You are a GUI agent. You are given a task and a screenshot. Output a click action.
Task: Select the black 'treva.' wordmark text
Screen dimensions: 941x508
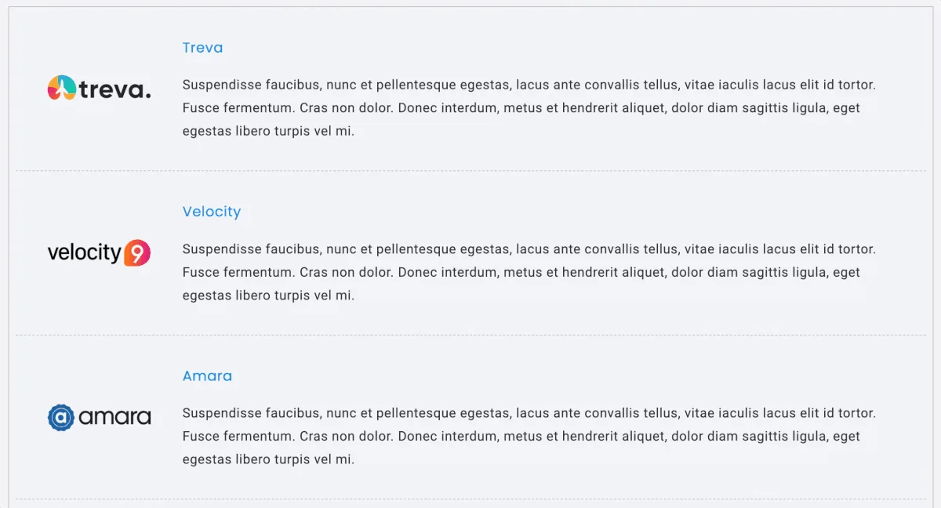click(x=114, y=90)
